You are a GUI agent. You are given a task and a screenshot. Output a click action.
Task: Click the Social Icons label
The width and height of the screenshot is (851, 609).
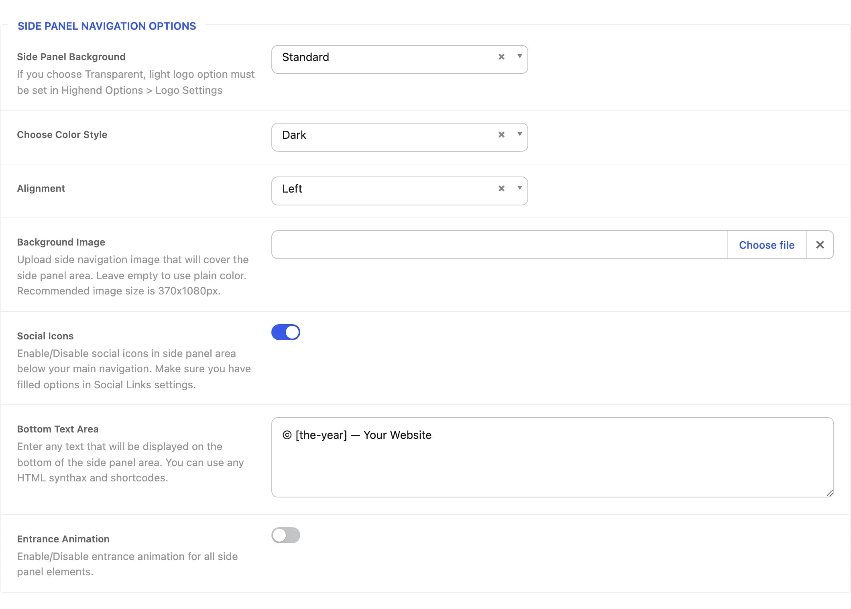[x=45, y=336]
